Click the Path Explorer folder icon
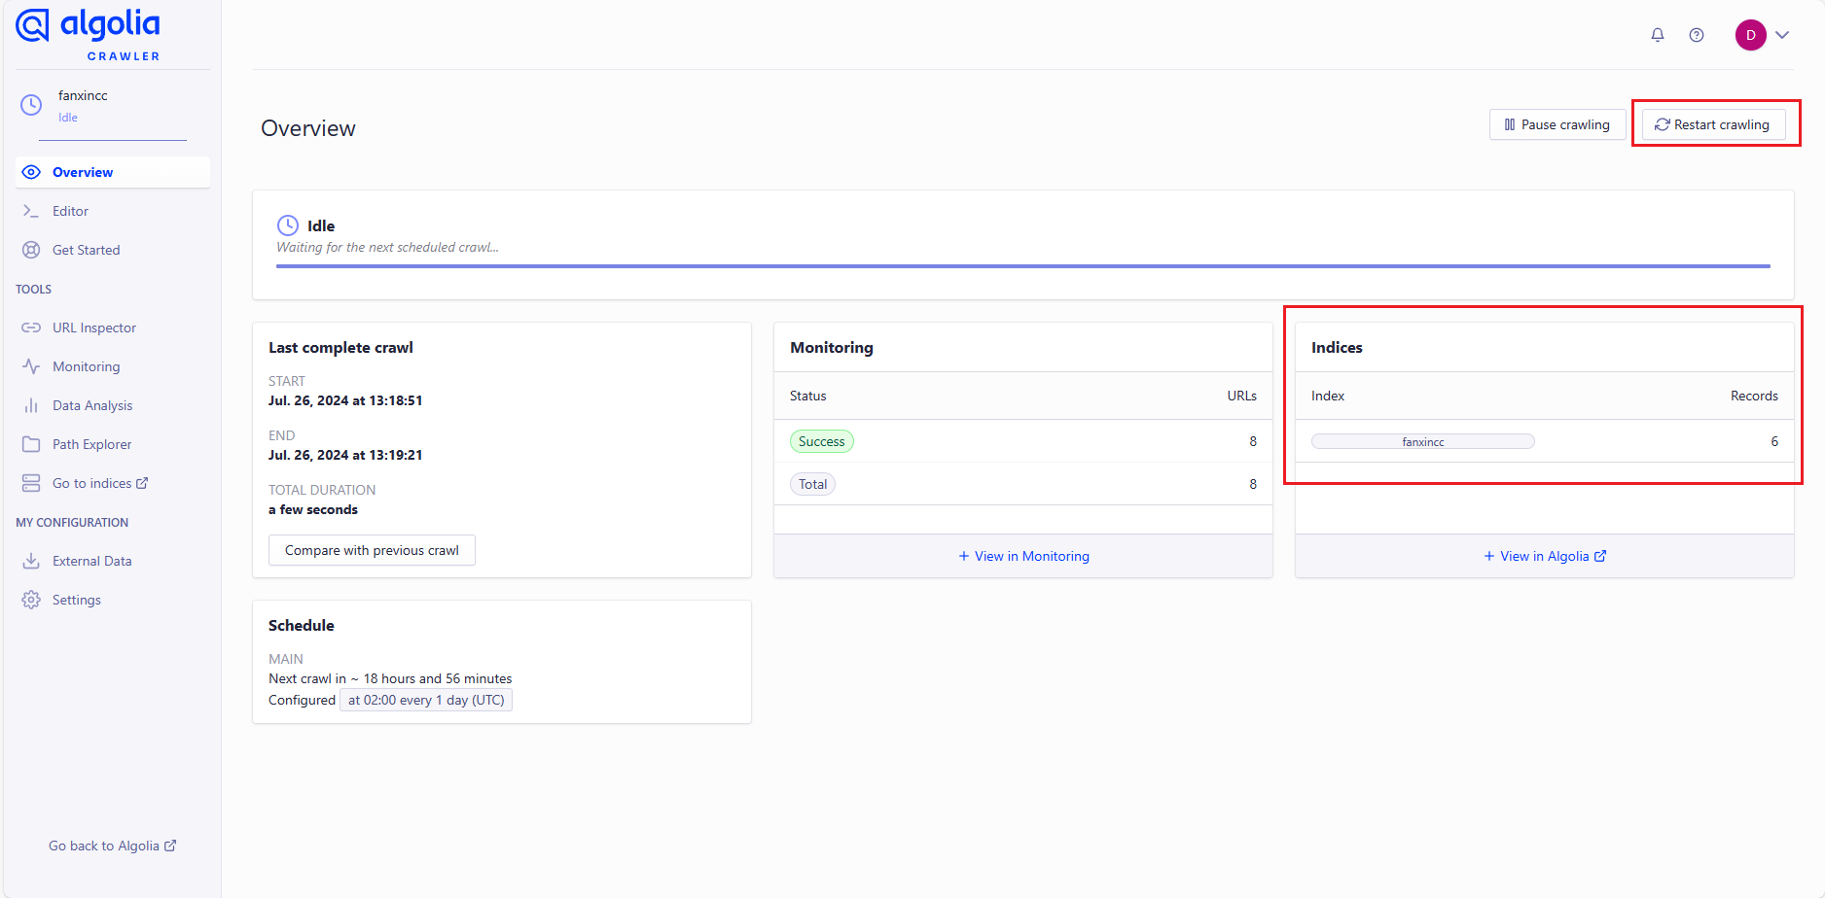Viewport: 1825px width, 898px height. [x=31, y=444]
